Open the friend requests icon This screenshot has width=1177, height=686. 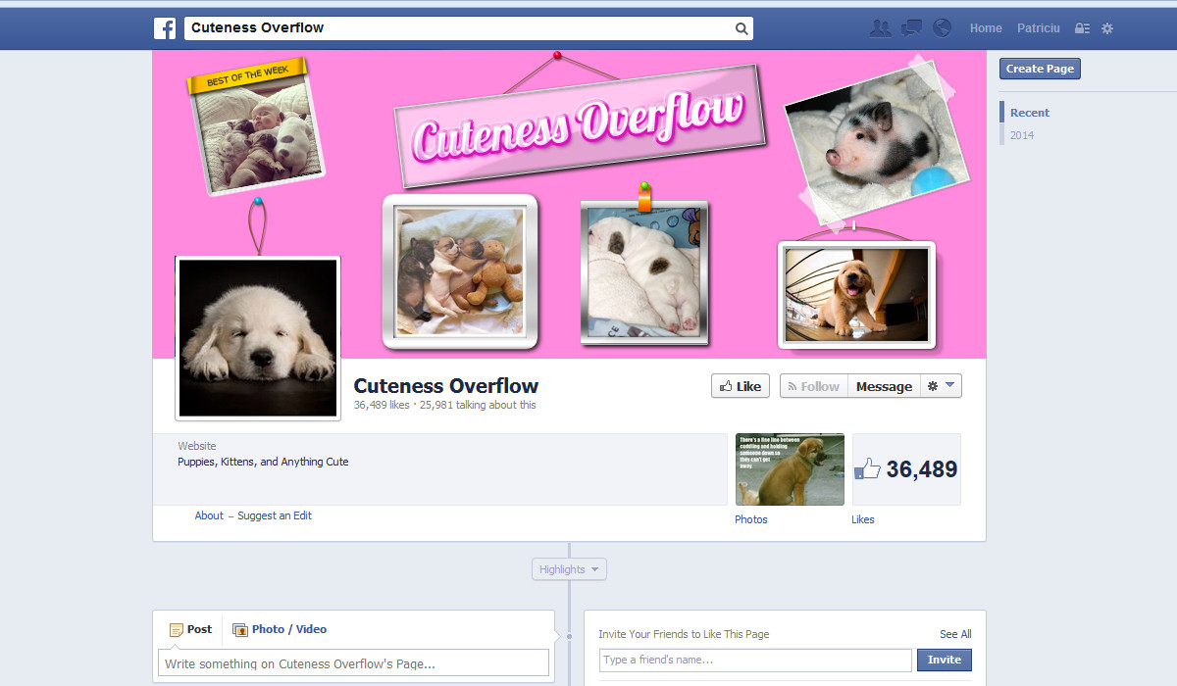pyautogui.click(x=881, y=28)
